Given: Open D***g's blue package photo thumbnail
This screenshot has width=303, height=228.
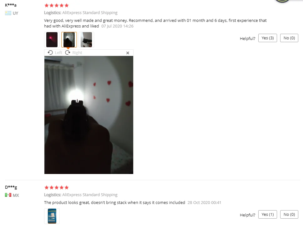Looking at the screenshot, I should point(52,216).
